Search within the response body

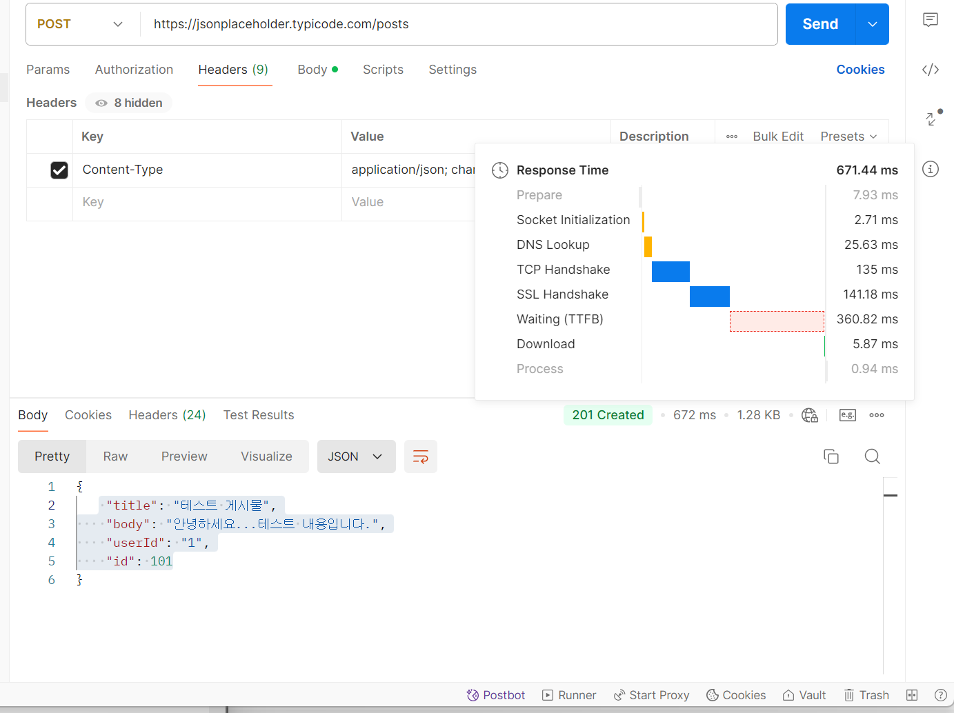(x=873, y=456)
